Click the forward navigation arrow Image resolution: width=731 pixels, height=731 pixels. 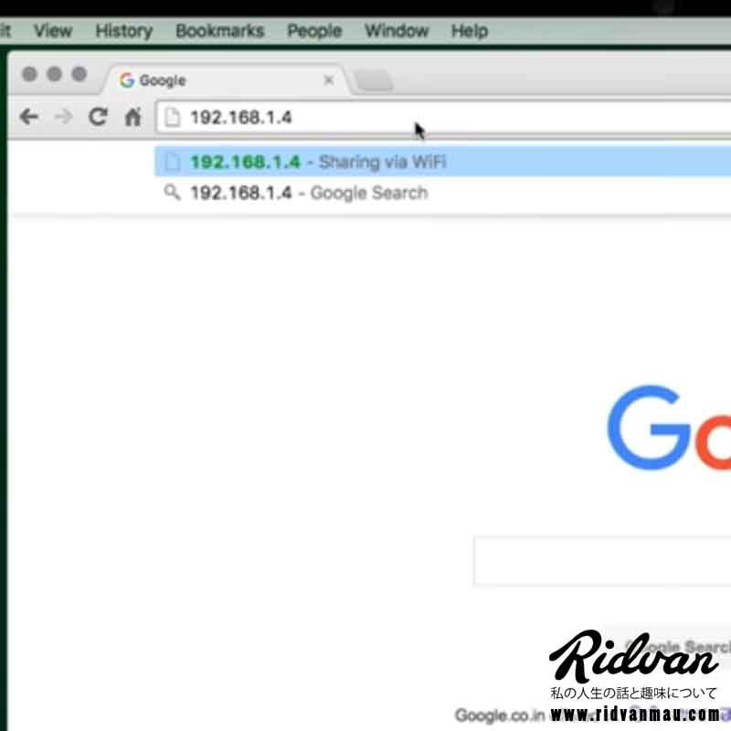tap(64, 117)
